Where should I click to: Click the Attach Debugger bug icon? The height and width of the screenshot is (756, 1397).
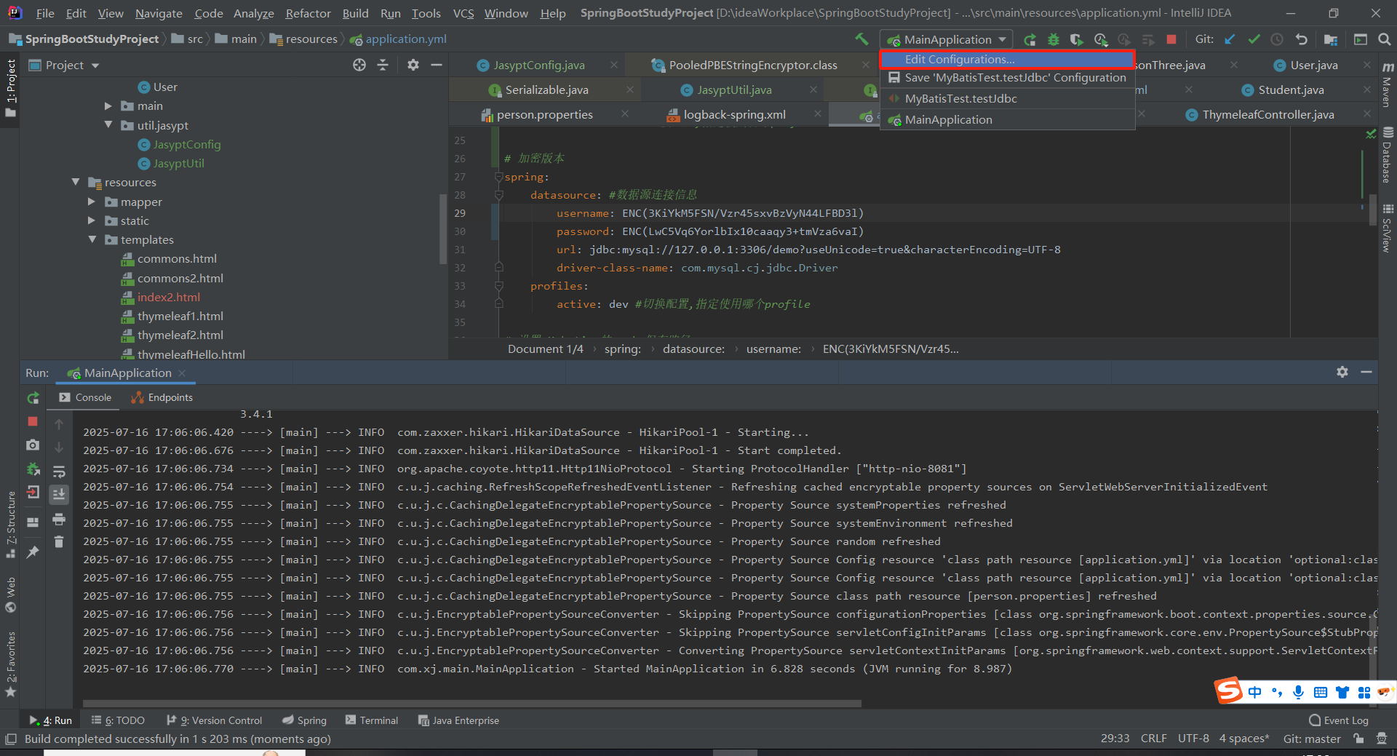(x=33, y=469)
